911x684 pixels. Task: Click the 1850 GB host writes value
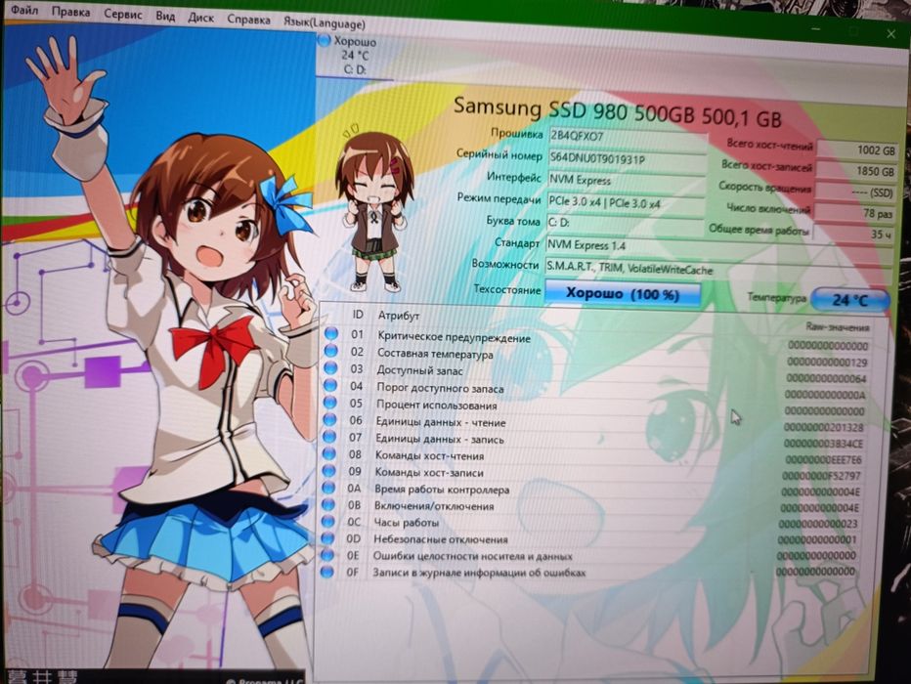[856, 171]
